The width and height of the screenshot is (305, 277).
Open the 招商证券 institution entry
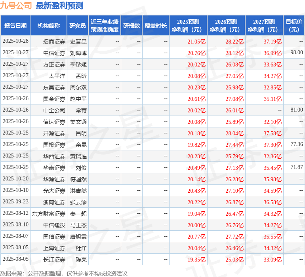pos(54,41)
